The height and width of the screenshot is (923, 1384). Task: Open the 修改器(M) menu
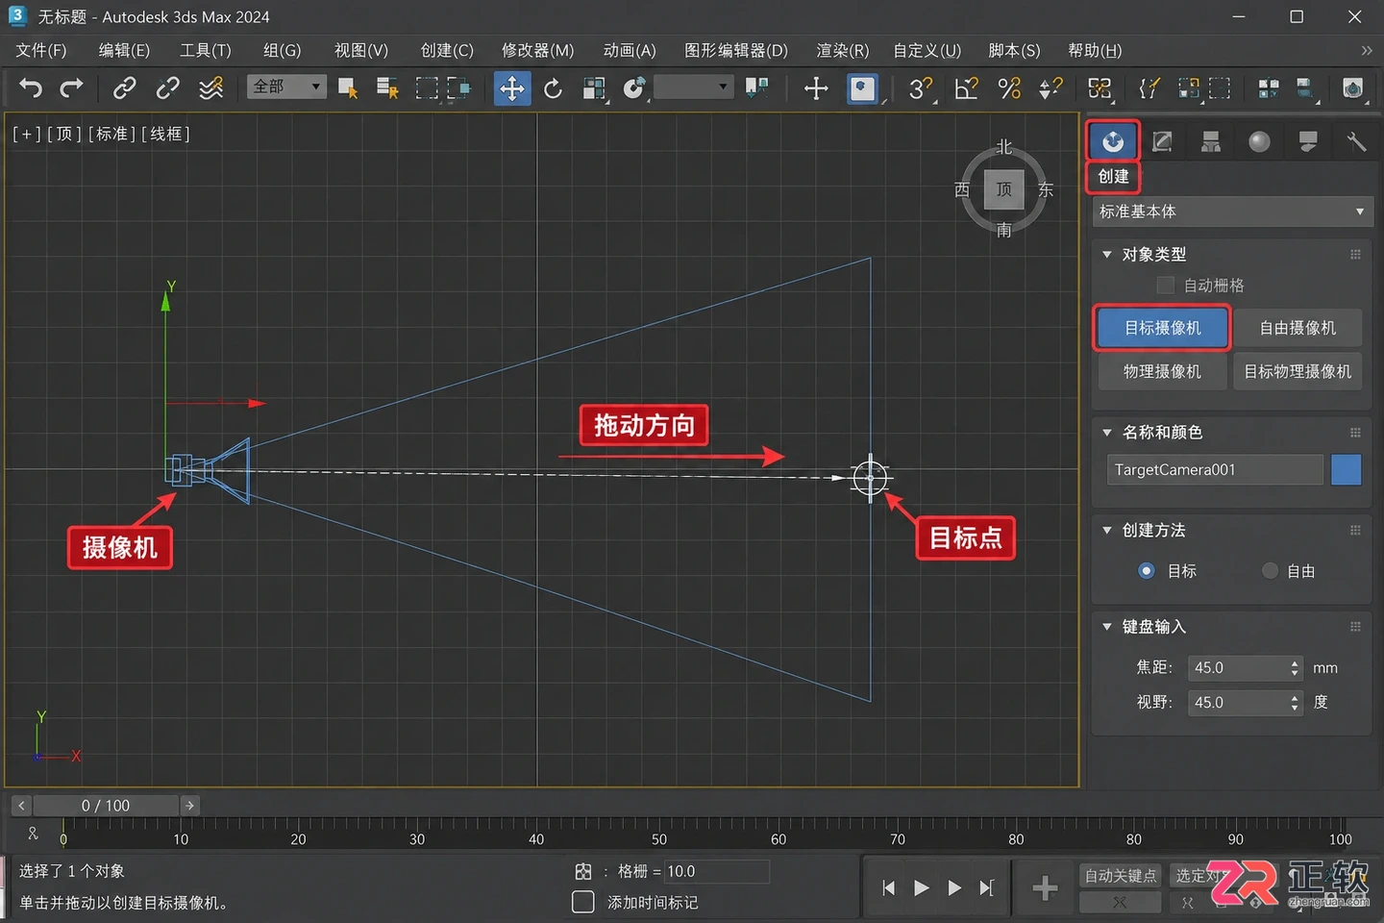(x=537, y=50)
